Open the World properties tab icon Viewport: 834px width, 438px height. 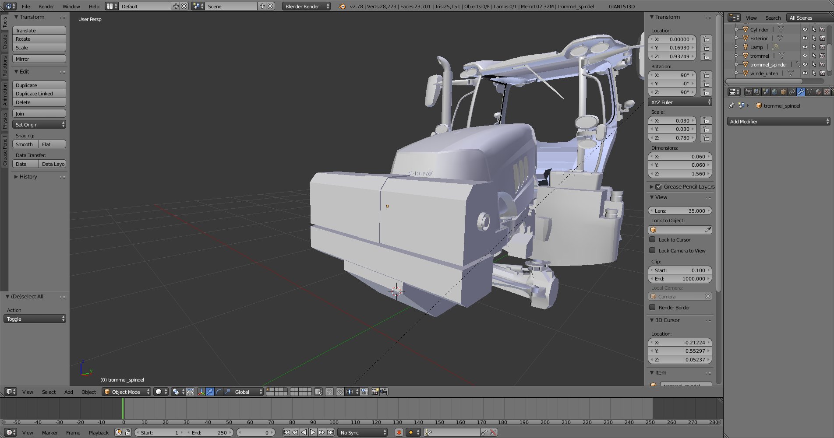774,92
